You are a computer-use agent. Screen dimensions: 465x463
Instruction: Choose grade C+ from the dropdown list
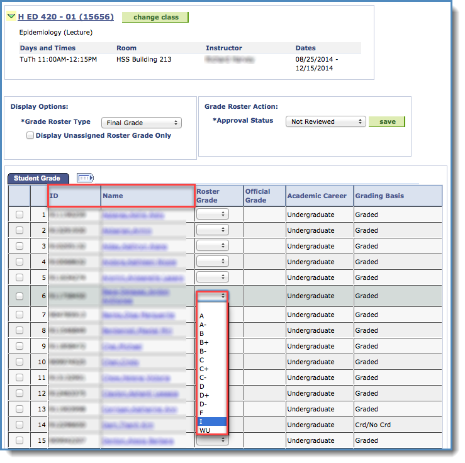click(x=212, y=369)
